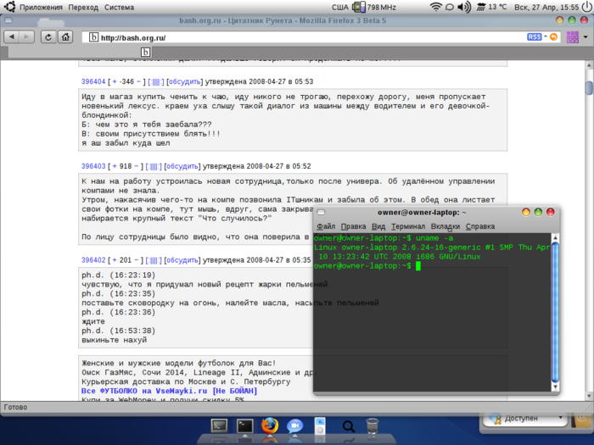594x445 pixels.
Task: Click the blue terminal scrollbar thumb
Action: point(555,312)
